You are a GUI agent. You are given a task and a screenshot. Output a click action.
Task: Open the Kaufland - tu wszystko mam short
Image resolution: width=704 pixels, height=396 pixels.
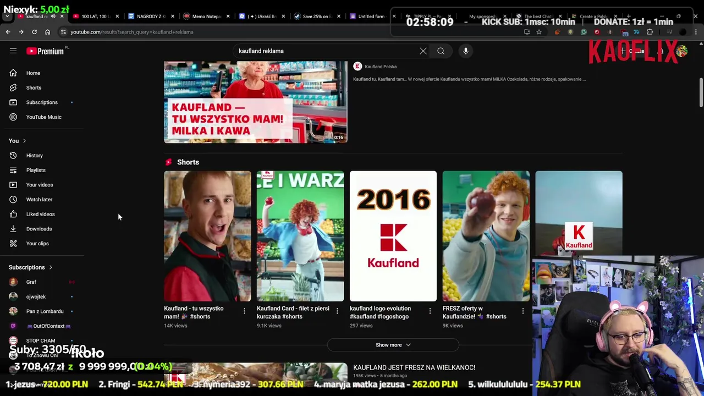(x=207, y=237)
